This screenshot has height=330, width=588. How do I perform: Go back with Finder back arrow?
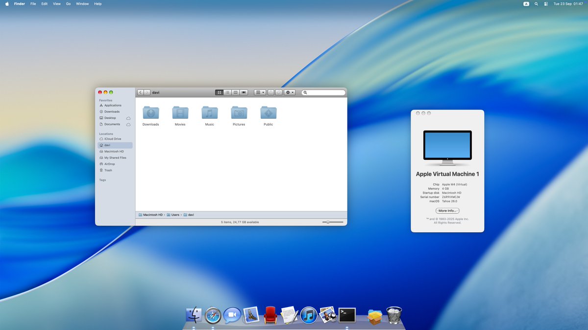(x=141, y=92)
